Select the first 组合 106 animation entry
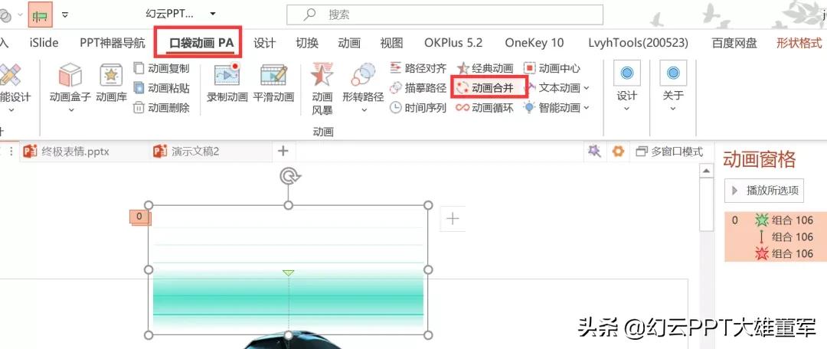The height and width of the screenshot is (349, 827). coord(776,220)
